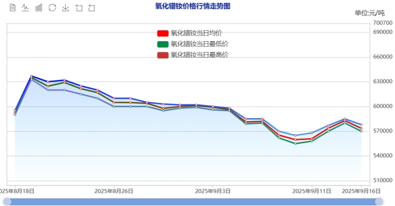Image resolution: width=395 pixels, height=206 pixels.
Task: Activate the area zoom selection icon
Action: tap(79, 8)
